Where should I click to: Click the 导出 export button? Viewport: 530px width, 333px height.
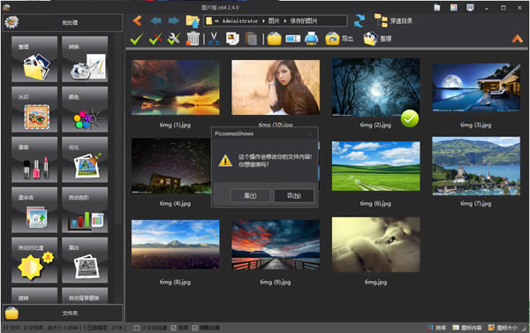point(339,39)
